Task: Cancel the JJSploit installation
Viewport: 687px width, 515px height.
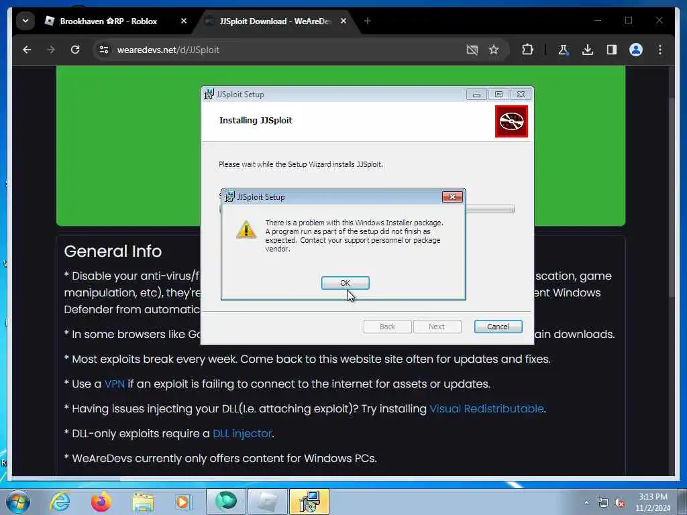Action: pos(498,327)
